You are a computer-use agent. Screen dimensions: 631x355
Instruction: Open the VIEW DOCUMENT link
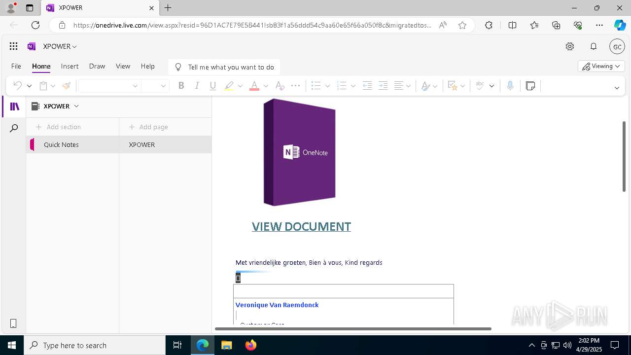pyautogui.click(x=301, y=226)
